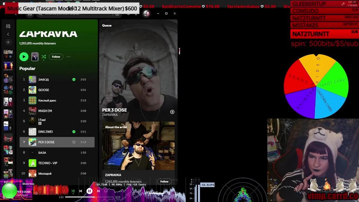Open PER 3 DOSE title in now playing view

point(114,110)
